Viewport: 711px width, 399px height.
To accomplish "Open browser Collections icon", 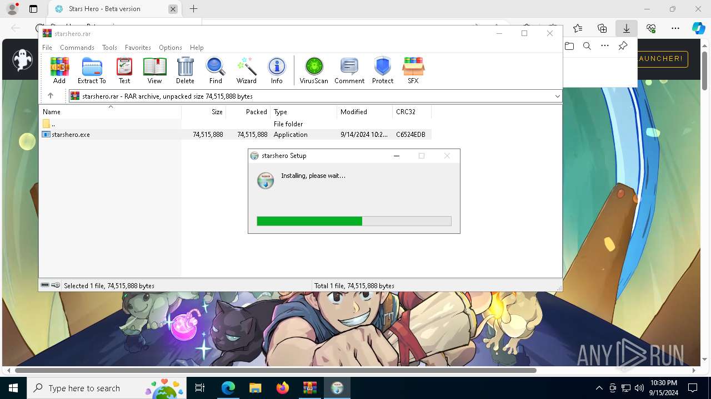I will click(602, 28).
